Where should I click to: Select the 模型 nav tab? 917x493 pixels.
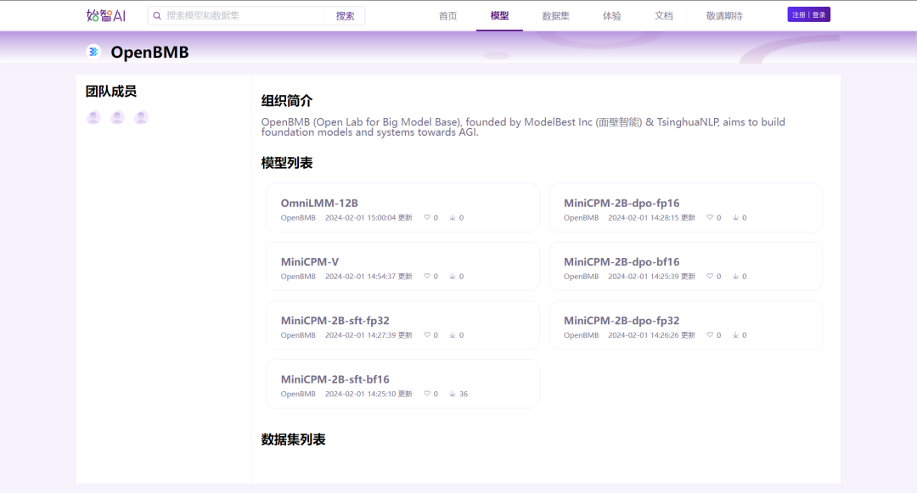[499, 16]
